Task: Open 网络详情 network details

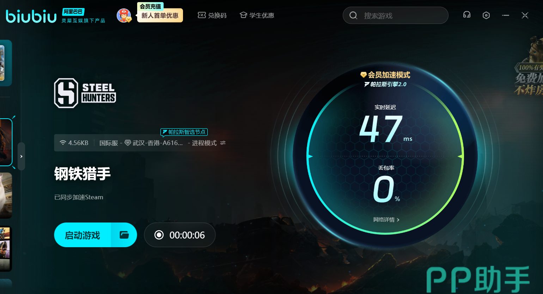Action: [x=386, y=220]
